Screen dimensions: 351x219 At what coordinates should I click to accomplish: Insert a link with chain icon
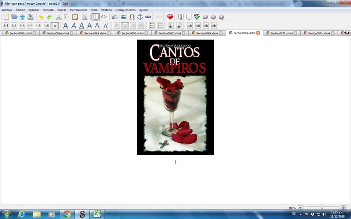tap(148, 17)
